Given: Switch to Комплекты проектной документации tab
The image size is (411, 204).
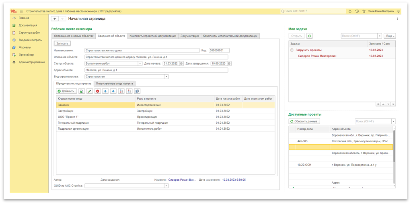Looking at the screenshot, I should pyautogui.click(x=153, y=36).
